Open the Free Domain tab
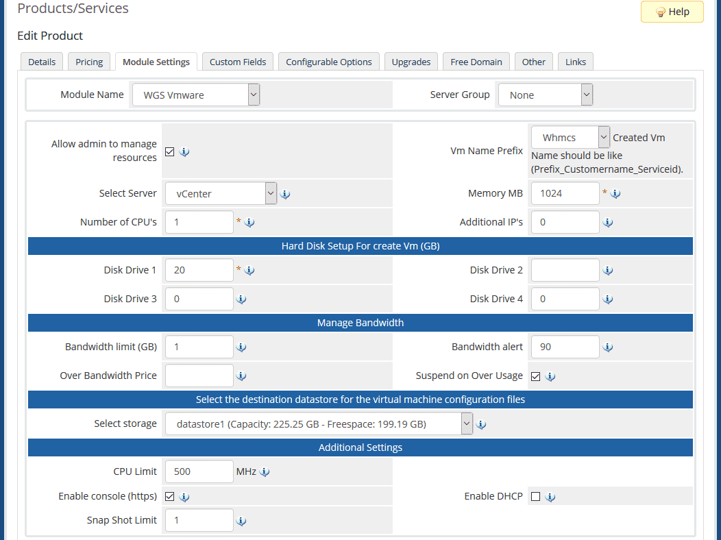Viewport: 721px width, 540px height. (476, 61)
